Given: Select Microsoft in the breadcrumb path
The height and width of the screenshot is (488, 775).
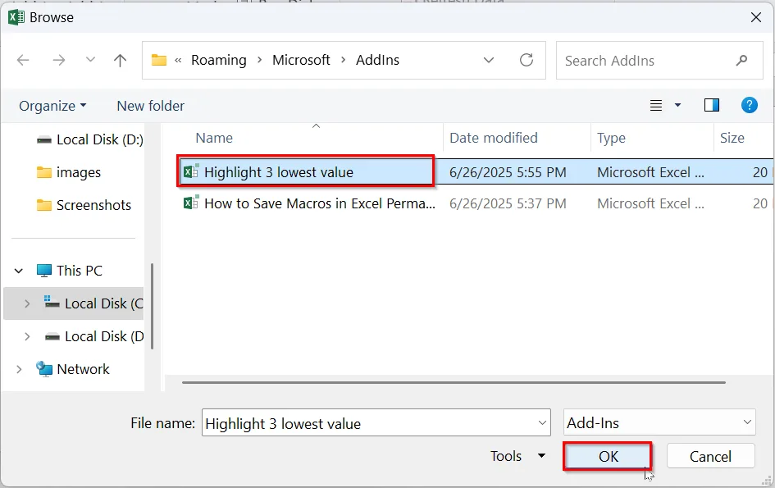Looking at the screenshot, I should tap(301, 60).
